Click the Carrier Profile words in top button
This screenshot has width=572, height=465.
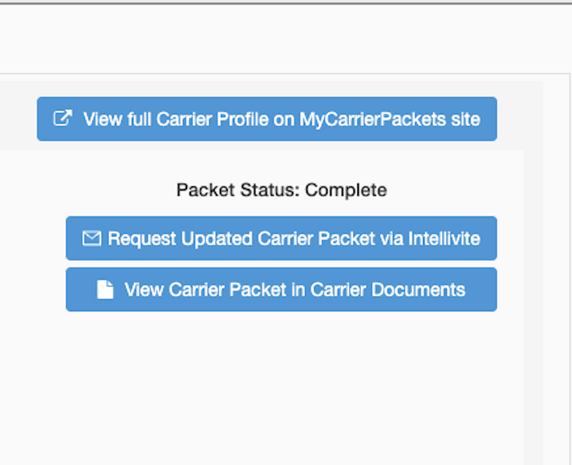[x=213, y=119]
